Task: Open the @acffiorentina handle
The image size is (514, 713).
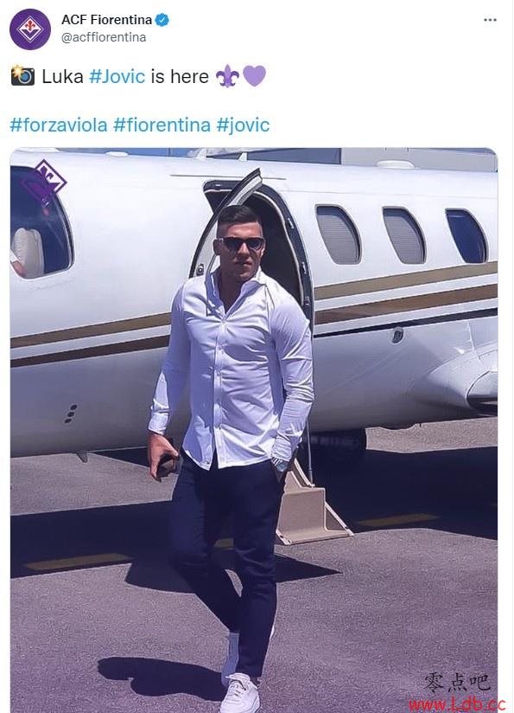Action: (104, 37)
